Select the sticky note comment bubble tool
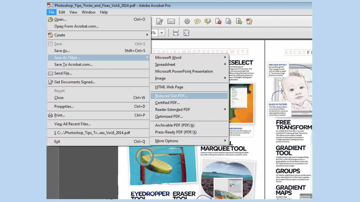The width and height of the screenshot is (360, 202). coord(197,21)
